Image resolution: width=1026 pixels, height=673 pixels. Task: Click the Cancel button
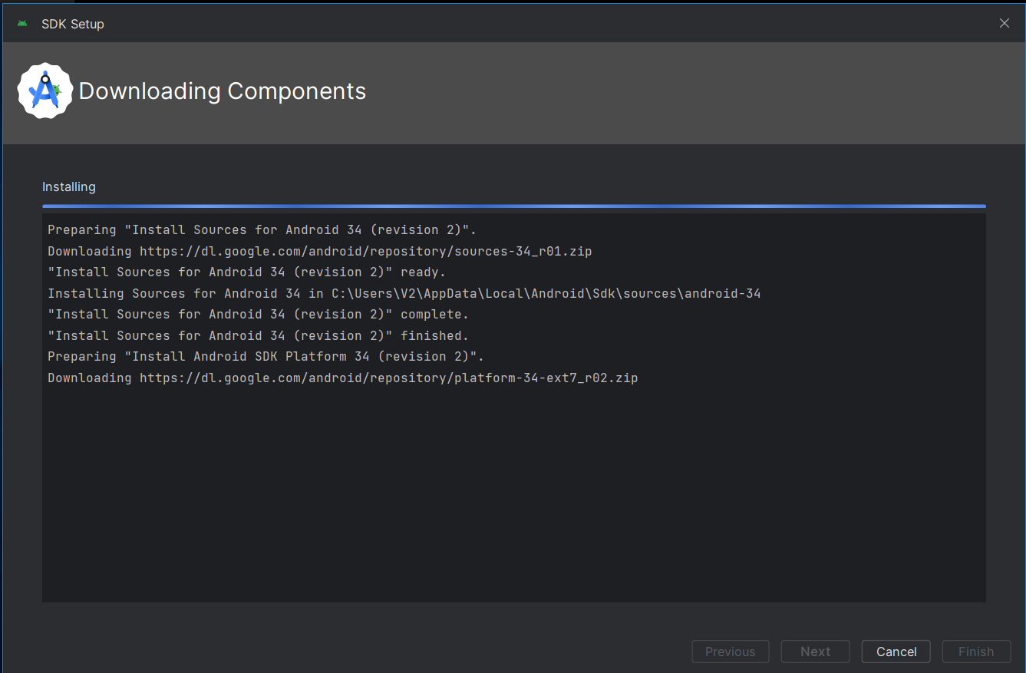click(x=896, y=652)
